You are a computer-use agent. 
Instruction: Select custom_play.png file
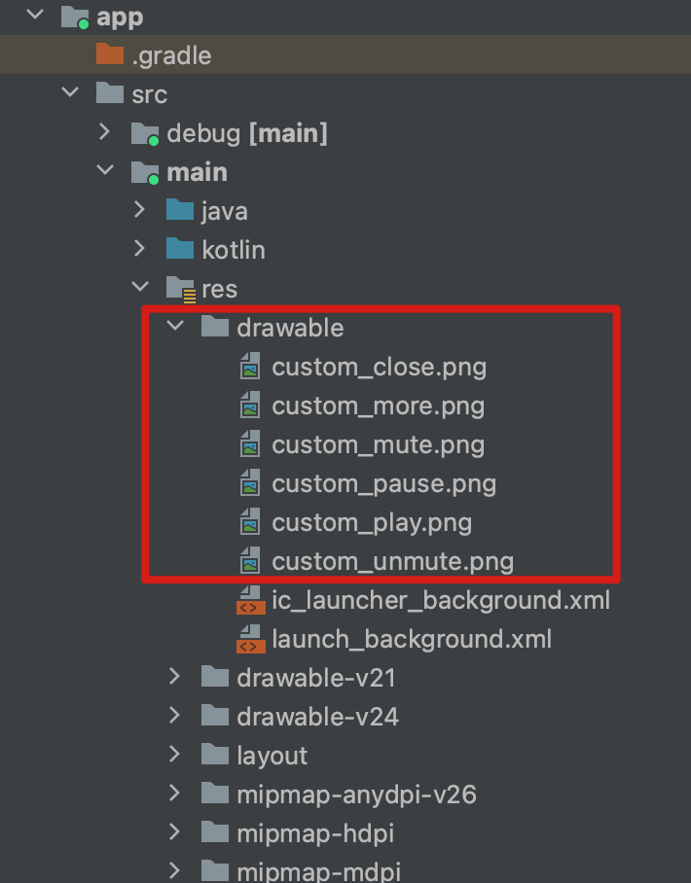[x=372, y=522]
